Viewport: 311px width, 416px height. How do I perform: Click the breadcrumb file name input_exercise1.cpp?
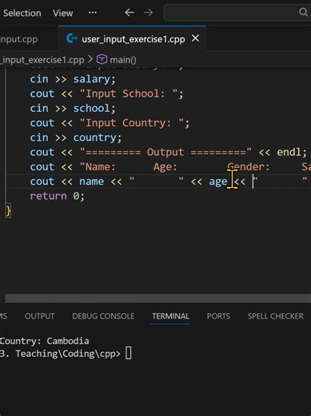pyautogui.click(x=42, y=60)
